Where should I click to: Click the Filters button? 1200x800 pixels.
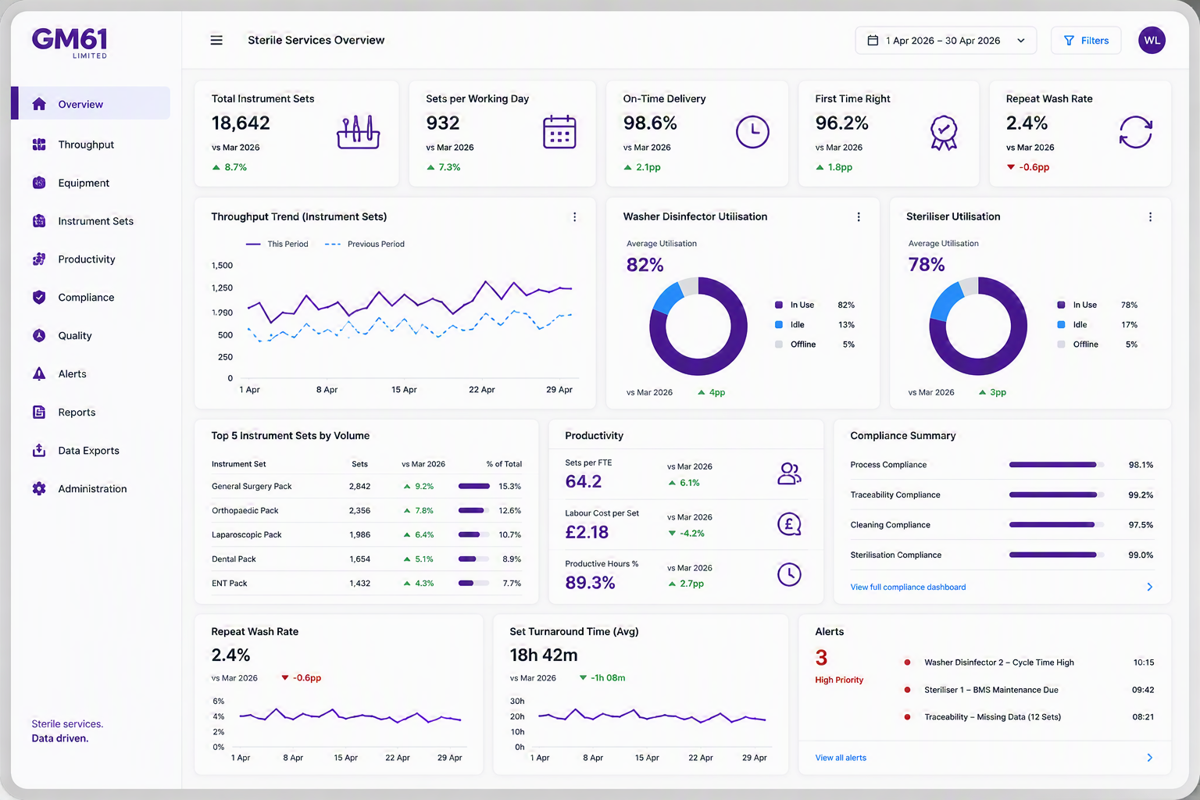[1086, 41]
